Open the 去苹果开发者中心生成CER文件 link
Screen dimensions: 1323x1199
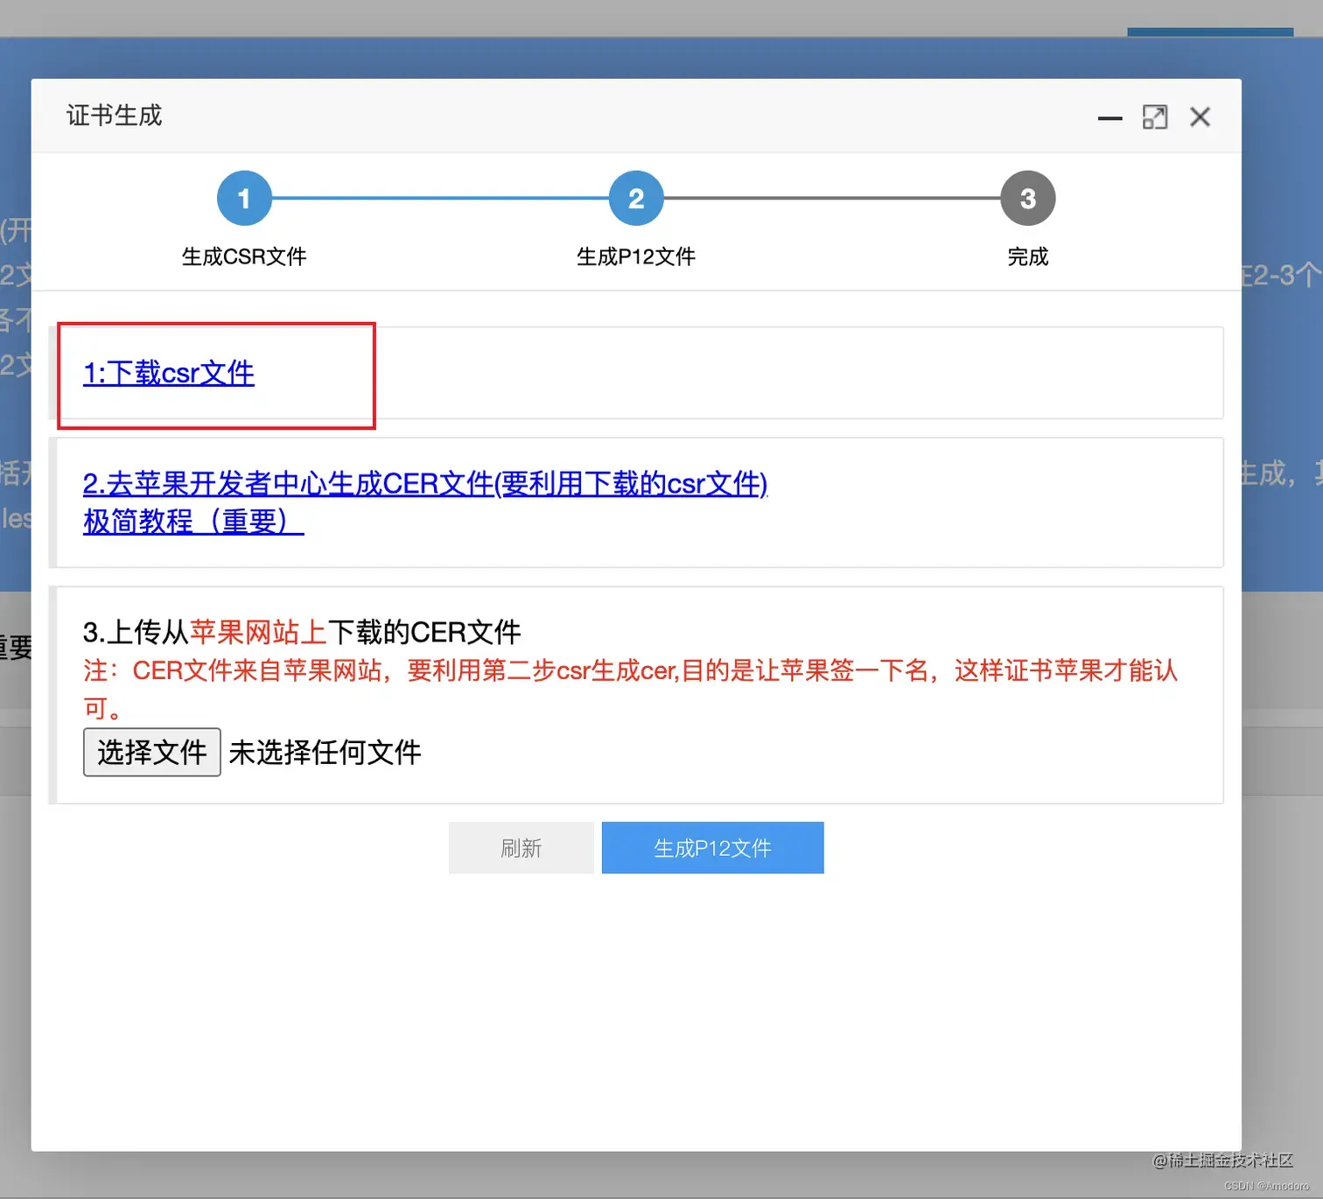click(x=424, y=484)
